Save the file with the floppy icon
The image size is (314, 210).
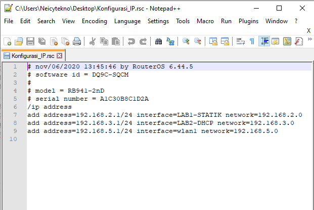point(30,41)
